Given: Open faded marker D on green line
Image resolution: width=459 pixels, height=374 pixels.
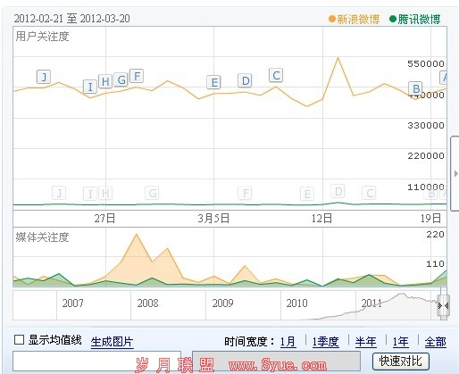Looking at the screenshot, I should coord(338,191).
